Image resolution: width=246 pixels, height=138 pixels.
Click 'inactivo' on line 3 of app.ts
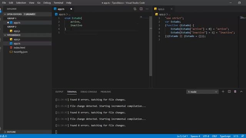click(76, 25)
